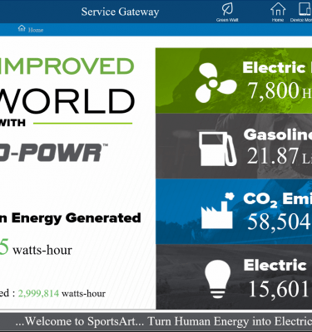Go to Home via house icon

pyautogui.click(x=278, y=9)
